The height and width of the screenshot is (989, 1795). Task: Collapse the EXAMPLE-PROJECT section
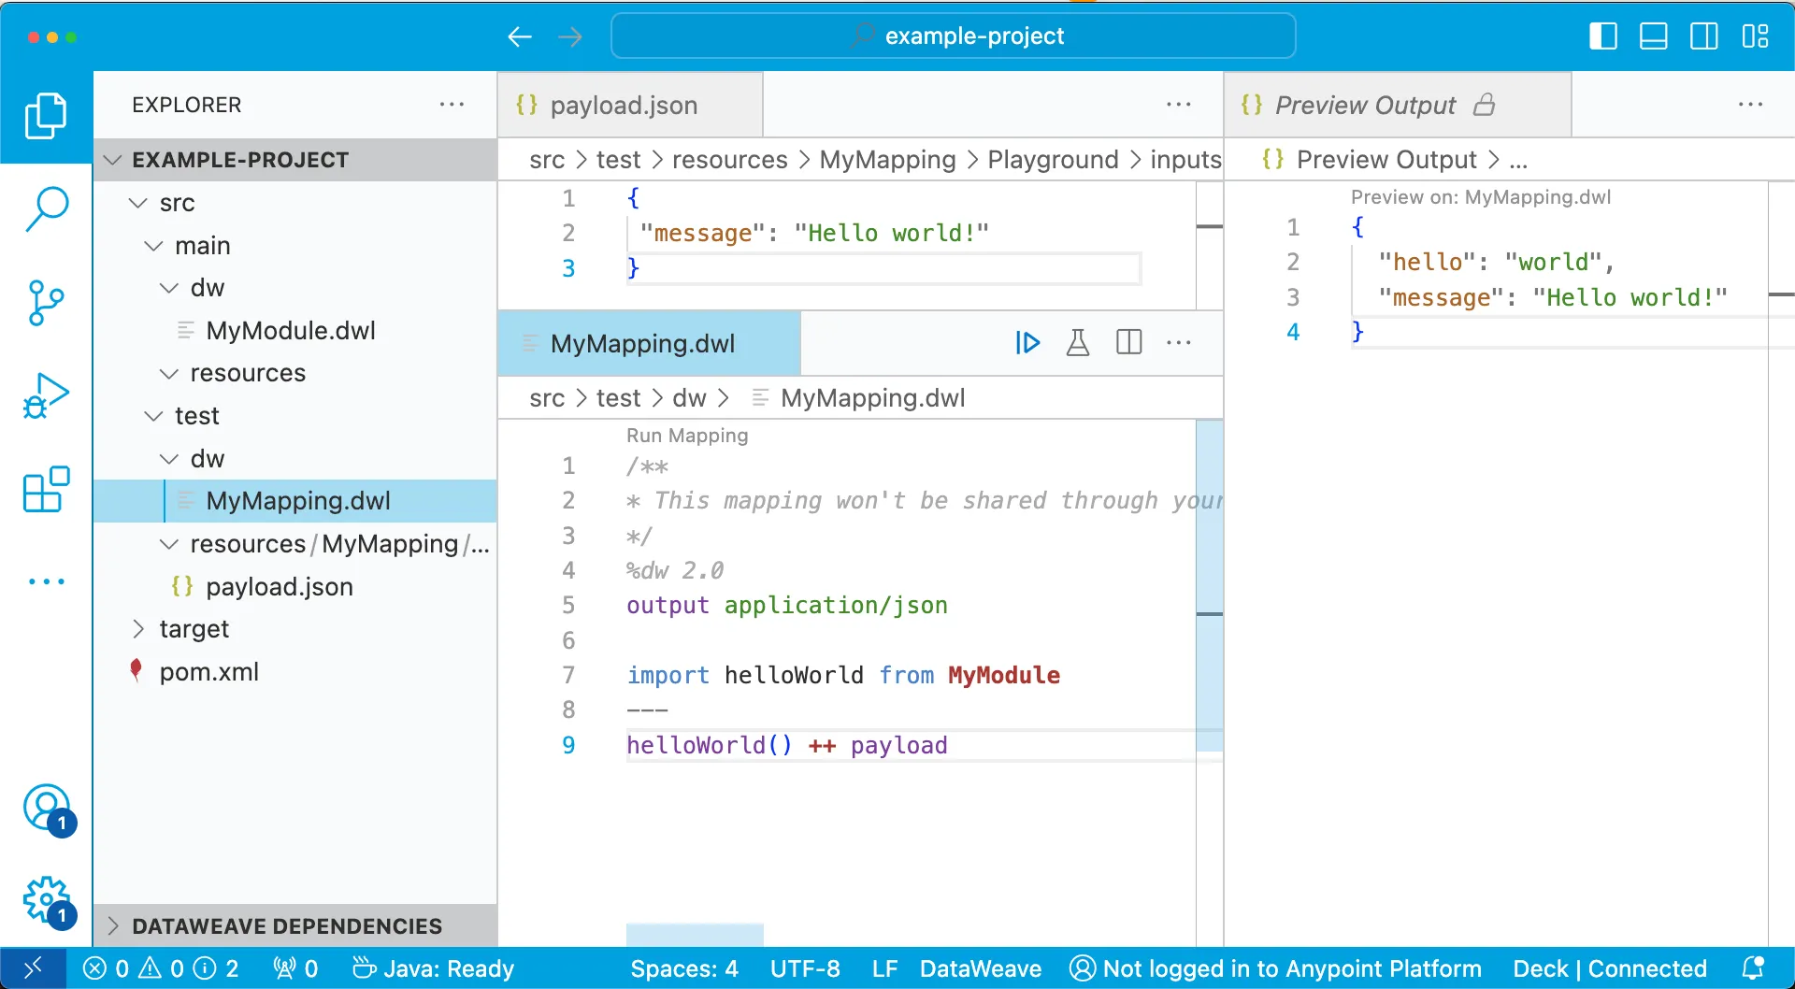(295, 160)
